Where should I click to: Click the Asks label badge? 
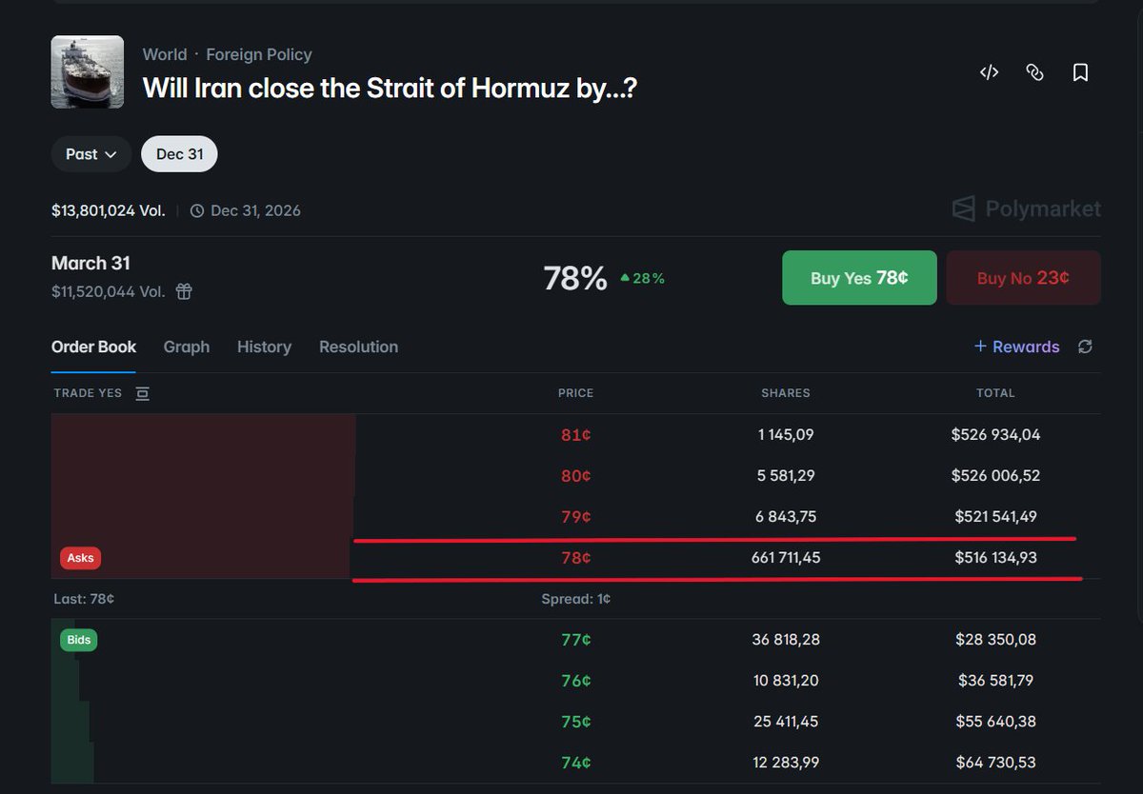click(80, 558)
